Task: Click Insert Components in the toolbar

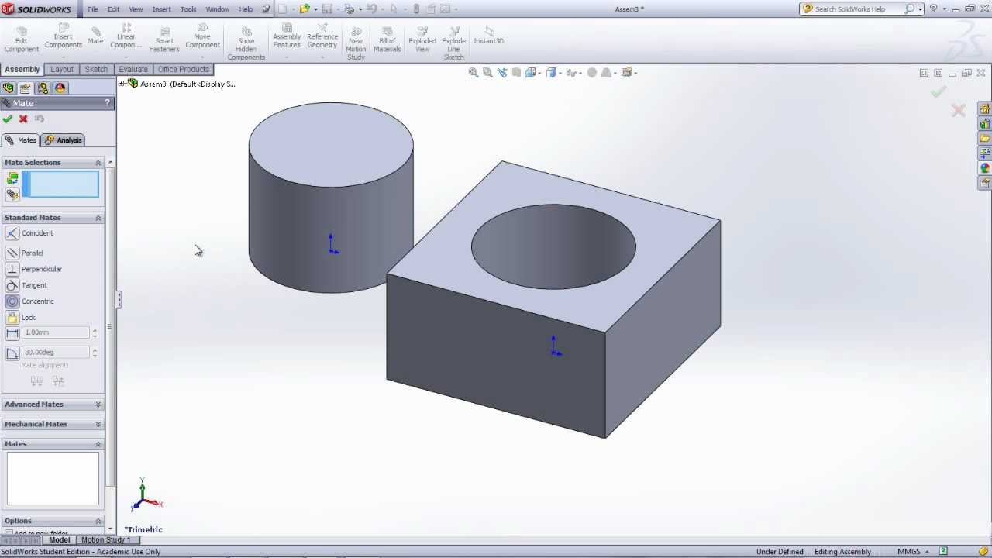Action: (x=63, y=38)
